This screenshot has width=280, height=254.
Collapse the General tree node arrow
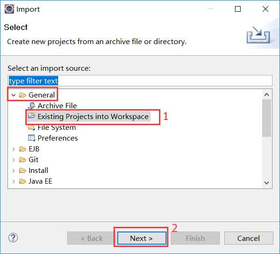tap(14, 95)
